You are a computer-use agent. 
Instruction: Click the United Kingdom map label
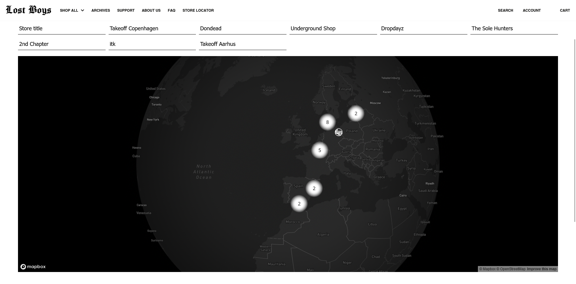(300, 132)
